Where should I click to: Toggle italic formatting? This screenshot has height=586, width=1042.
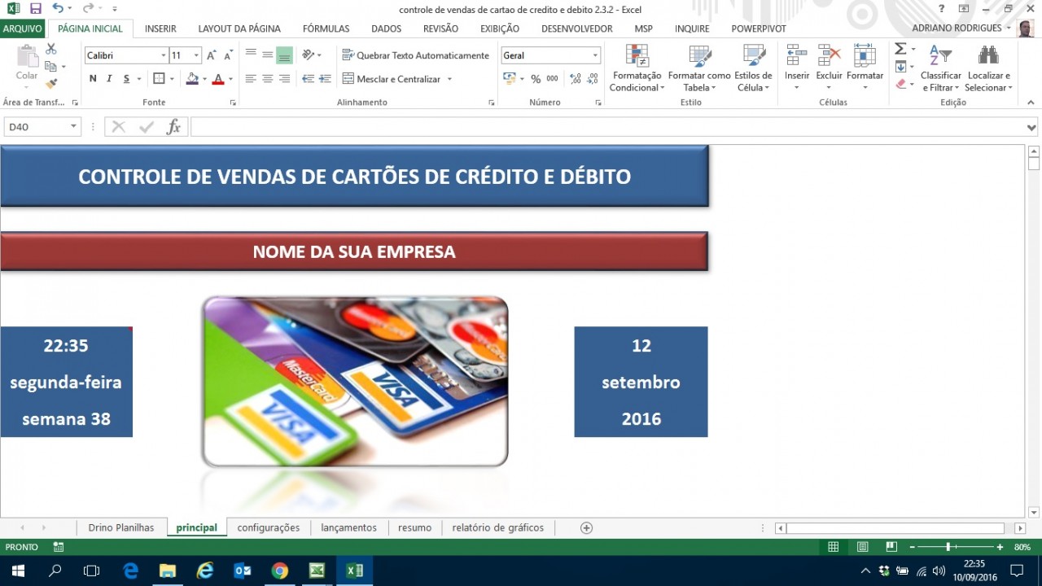(109, 79)
